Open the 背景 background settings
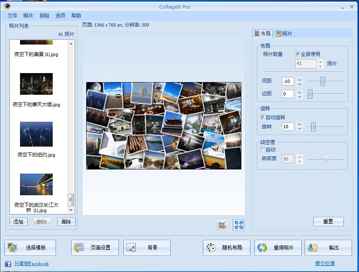359x272 pixels. coord(147,247)
